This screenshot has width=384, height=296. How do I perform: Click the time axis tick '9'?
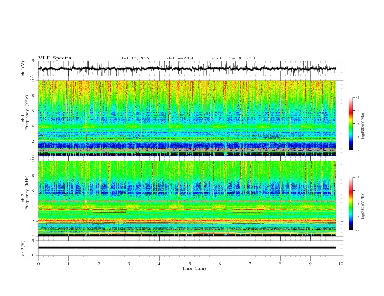pyautogui.click(x=310, y=264)
